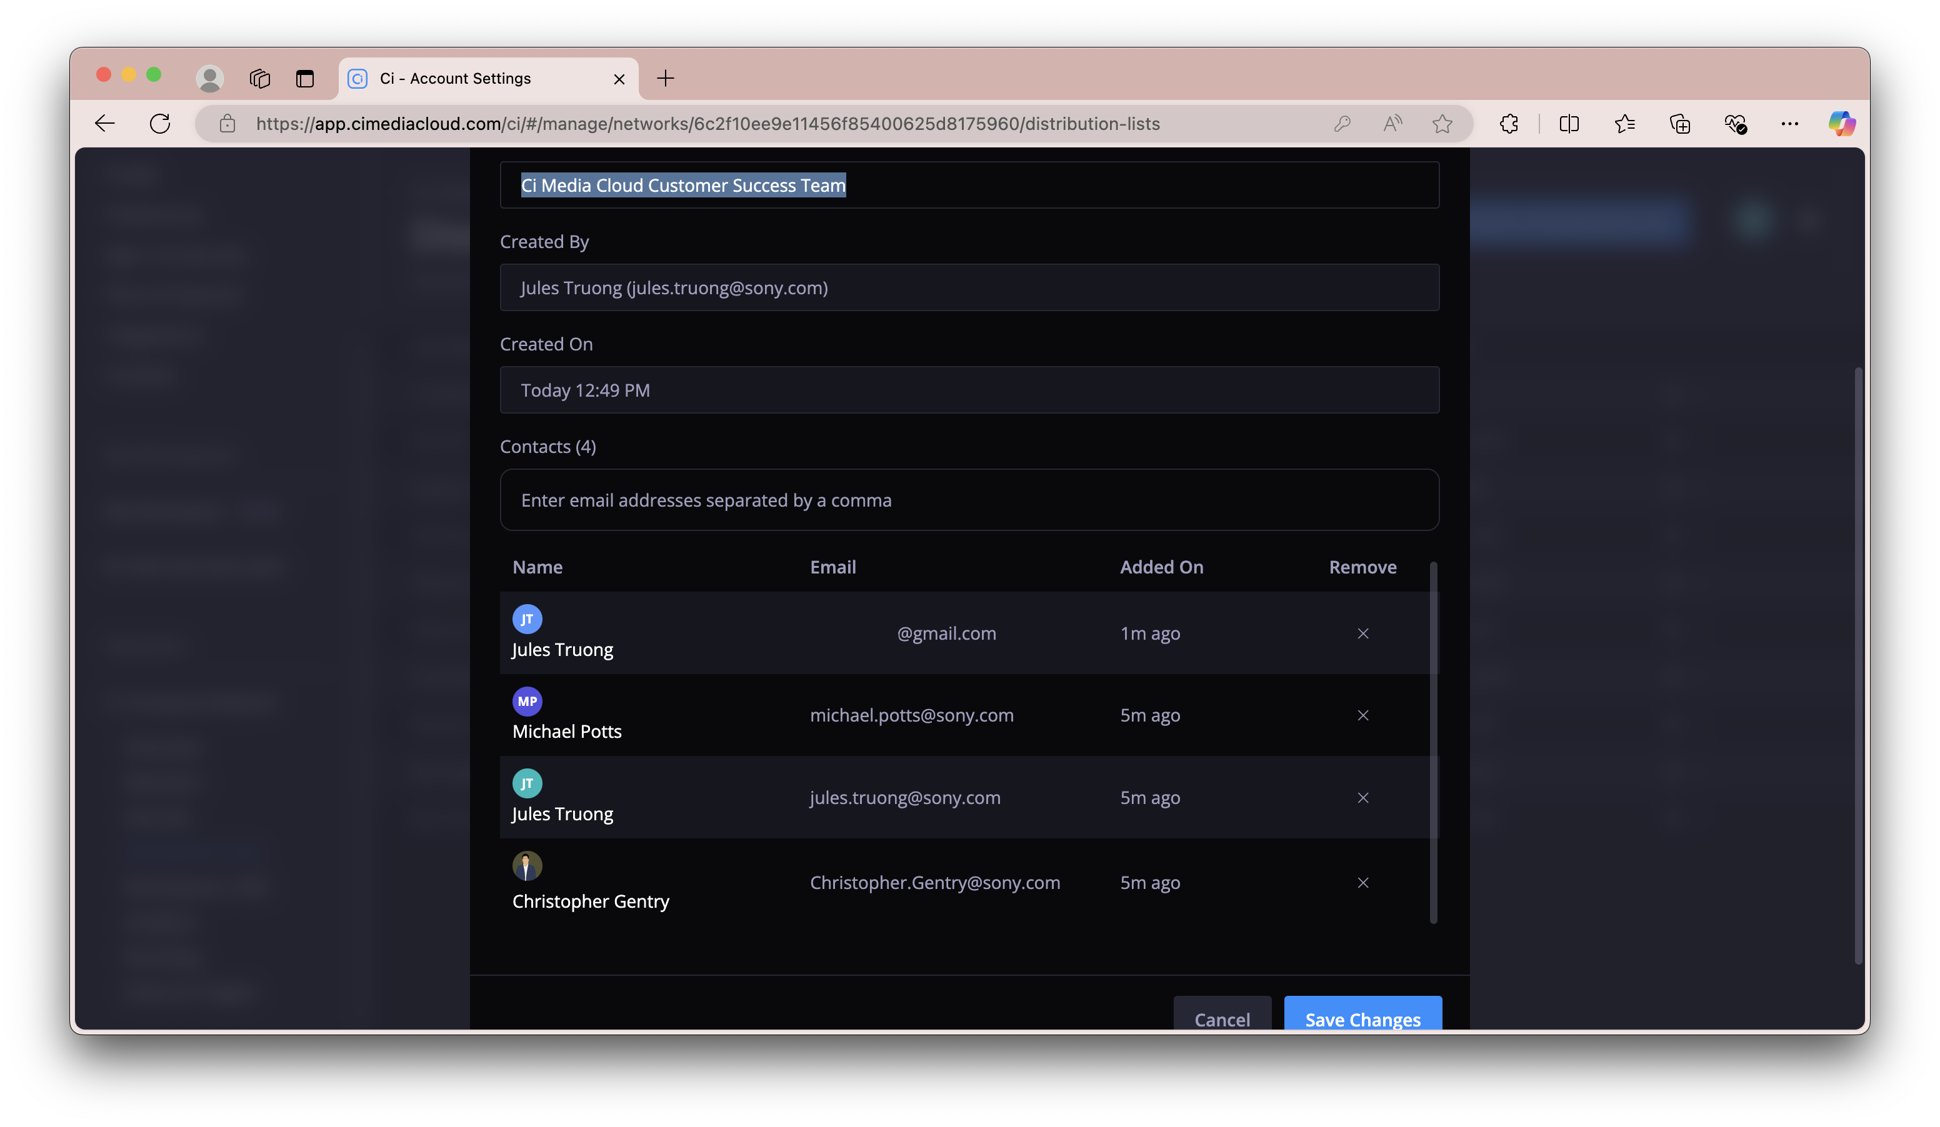The image size is (1940, 1127).
Task: Click the list name field Ci Media Cloud Customer Success Team
Action: pos(969,186)
